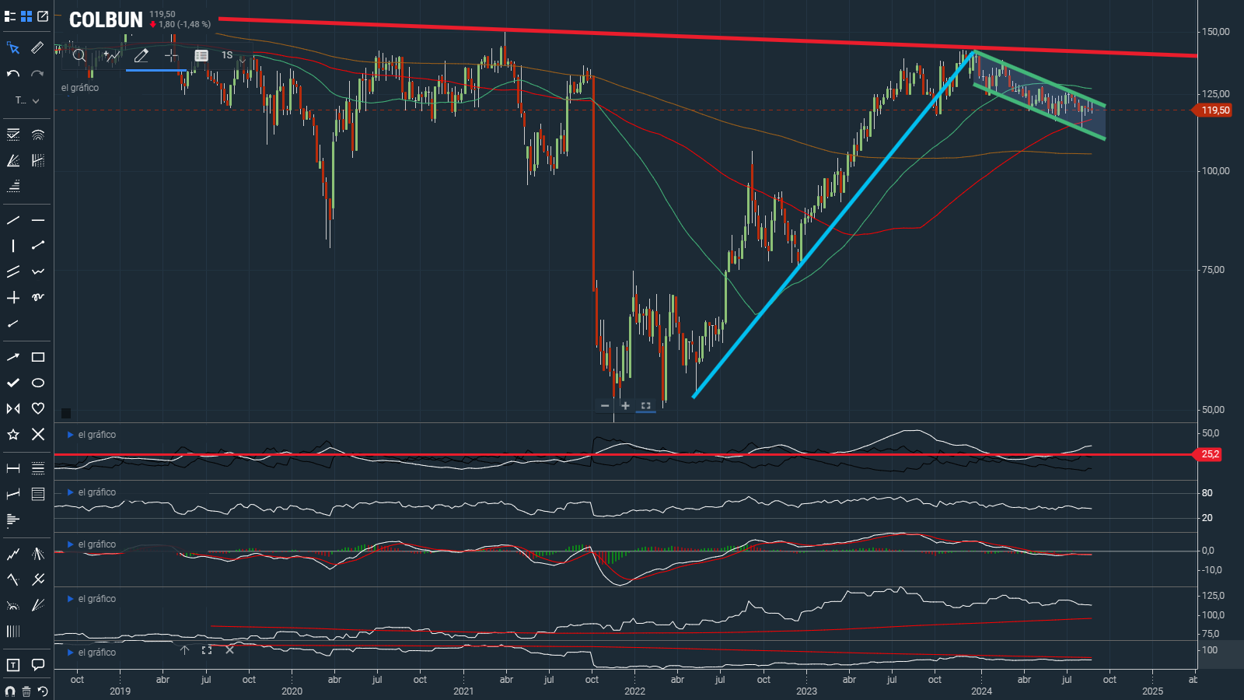Click the zoom in plus button

pyautogui.click(x=625, y=405)
